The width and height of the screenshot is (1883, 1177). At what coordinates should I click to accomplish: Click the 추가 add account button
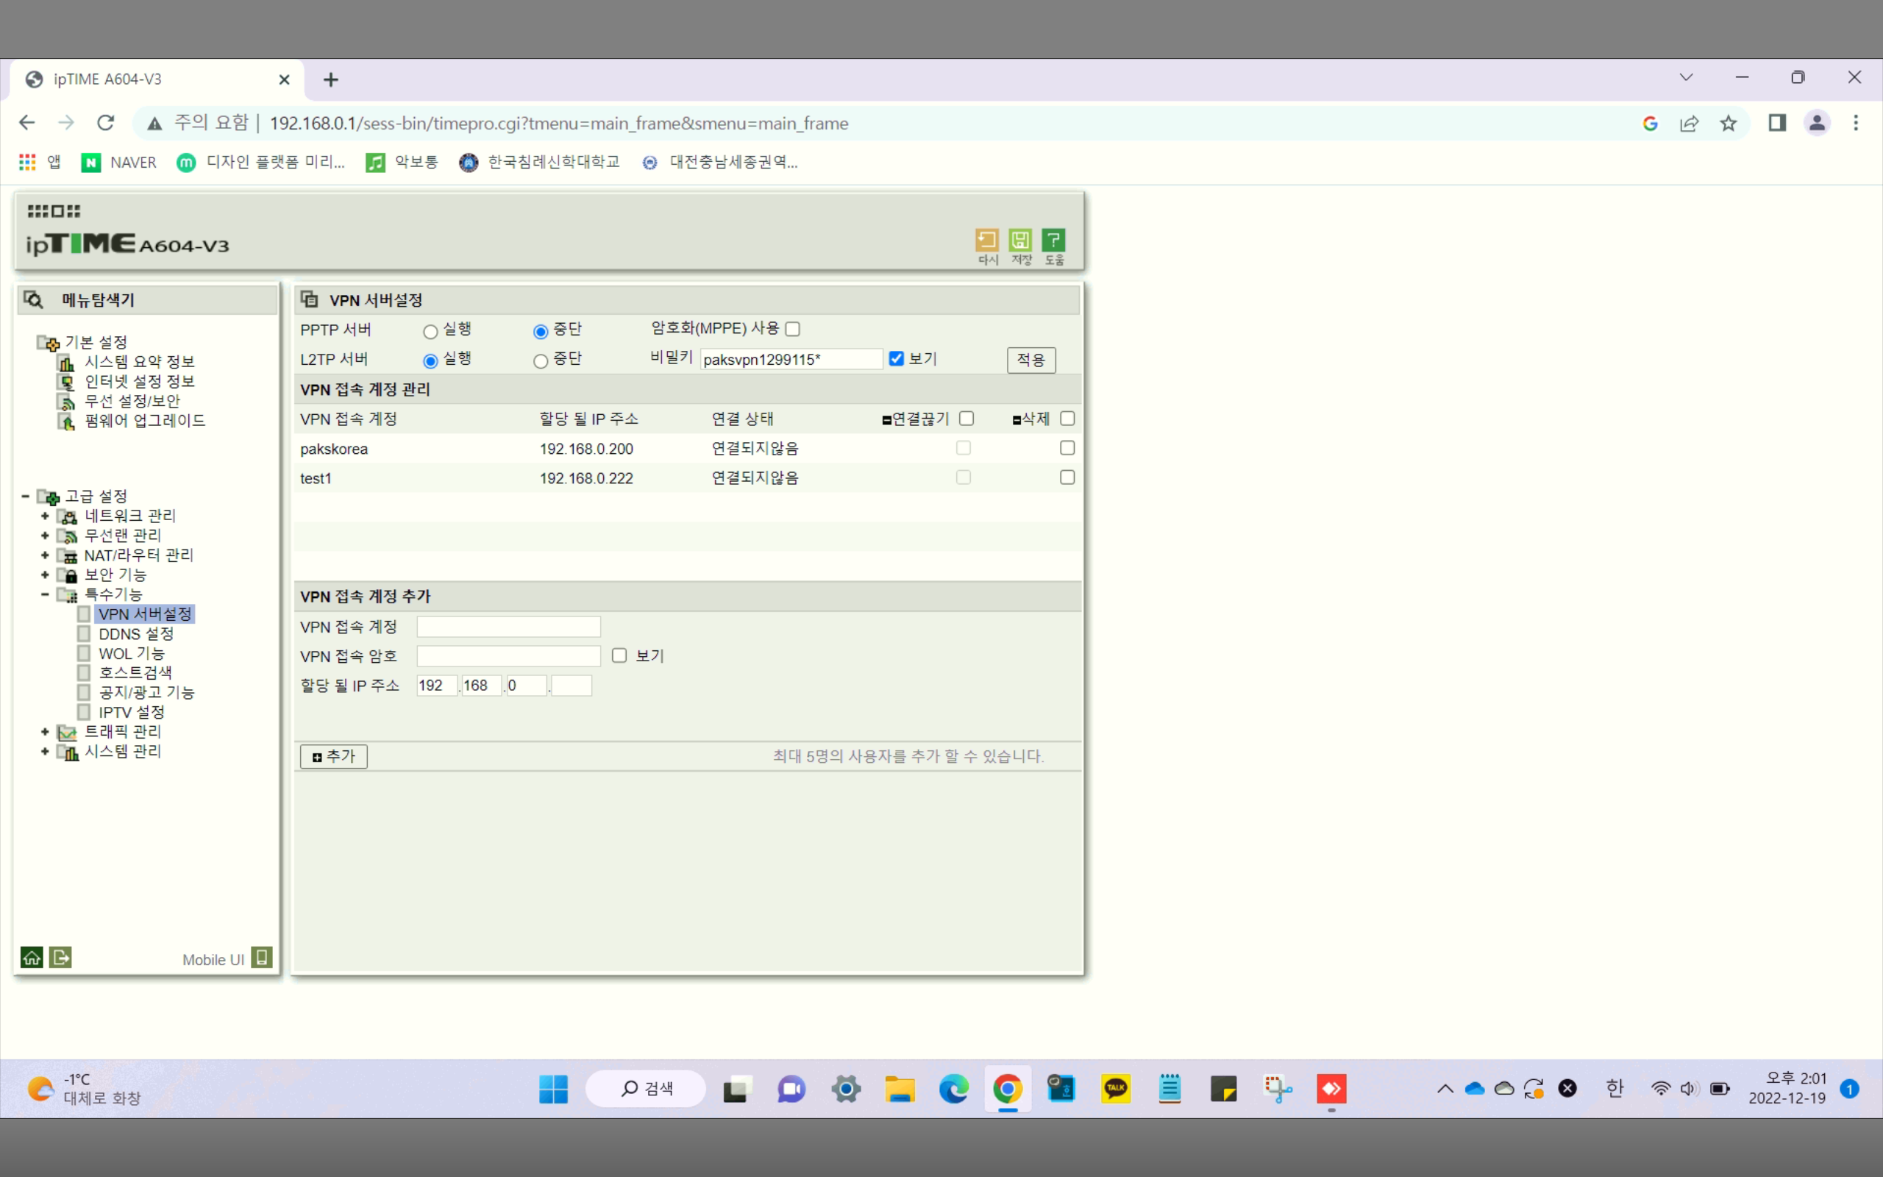click(x=334, y=757)
